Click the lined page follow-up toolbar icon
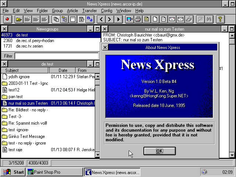This screenshot has height=177, width=236. (x=163, y=19)
